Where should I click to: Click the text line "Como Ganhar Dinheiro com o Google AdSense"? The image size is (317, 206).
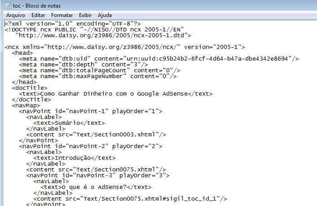[116, 94]
